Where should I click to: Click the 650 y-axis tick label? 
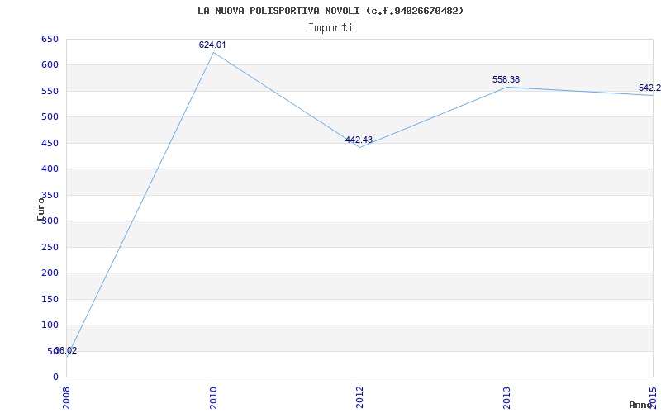coord(50,39)
